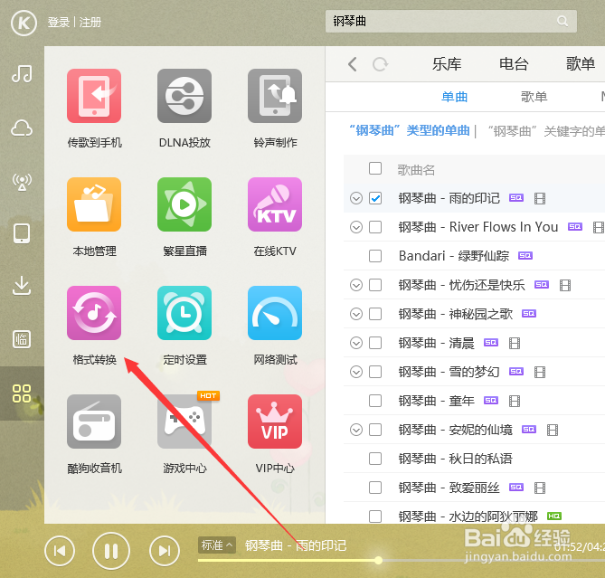
Task: Uncheck 钢琴曲 - 雨的印记 checkbox
Action: point(375,198)
